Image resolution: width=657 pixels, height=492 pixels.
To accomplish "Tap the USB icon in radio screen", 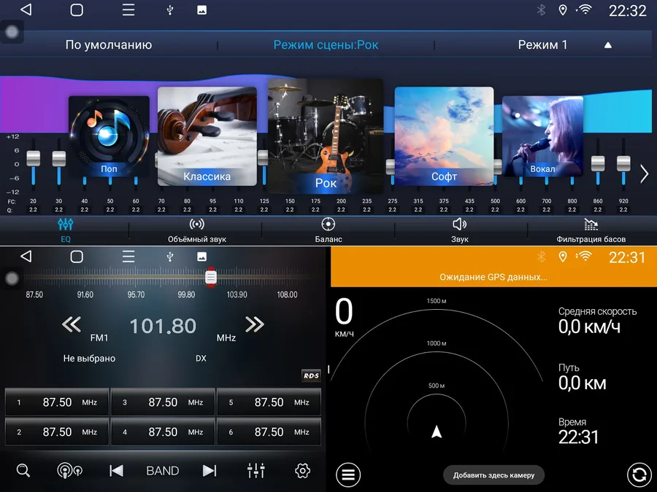I will coord(169,257).
